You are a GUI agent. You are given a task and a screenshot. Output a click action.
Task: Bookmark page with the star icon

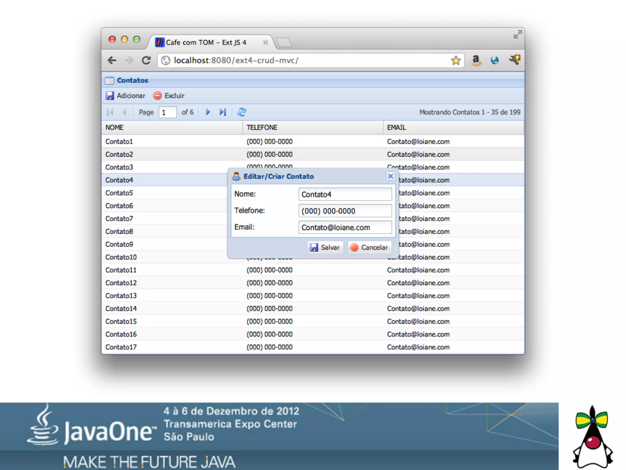click(x=455, y=60)
